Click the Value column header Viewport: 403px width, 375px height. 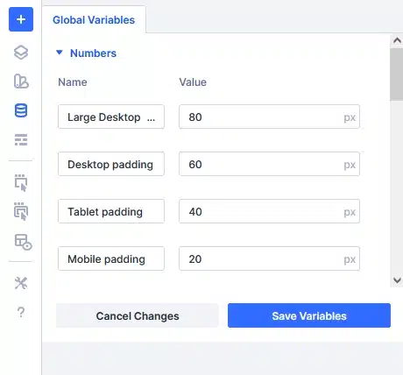click(193, 82)
